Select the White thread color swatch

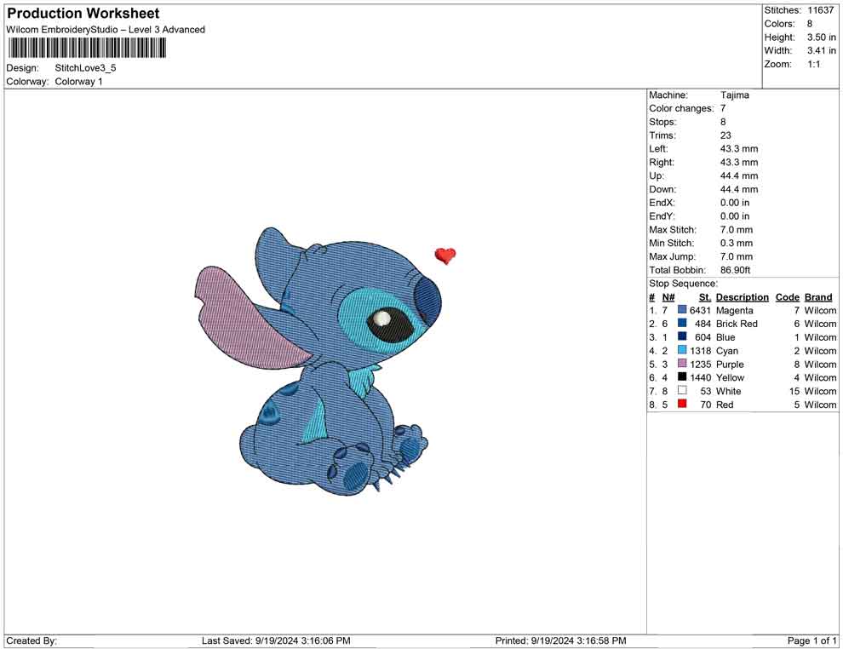pos(682,391)
